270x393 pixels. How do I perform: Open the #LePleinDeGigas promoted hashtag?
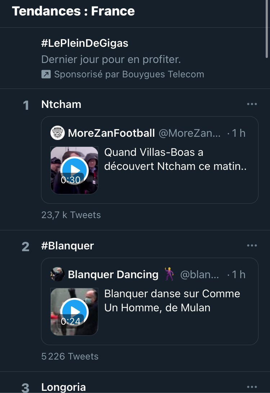pos(85,44)
